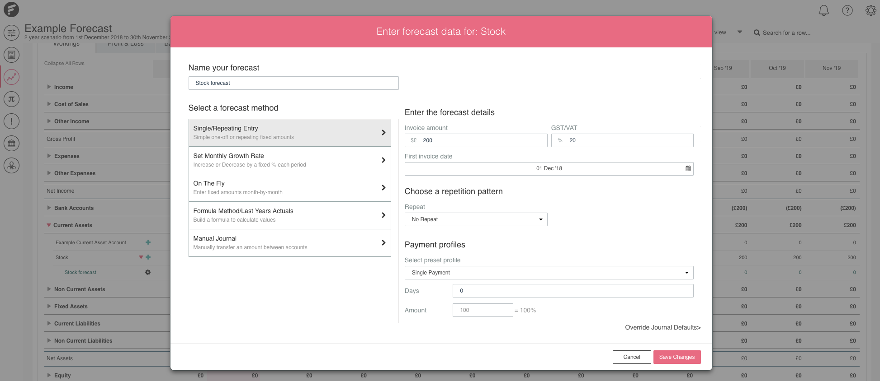Open the Stock forecast row link
880x381 pixels.
[80, 272]
